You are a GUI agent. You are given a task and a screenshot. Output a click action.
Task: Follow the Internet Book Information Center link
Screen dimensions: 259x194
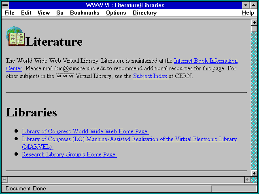click(x=206, y=61)
